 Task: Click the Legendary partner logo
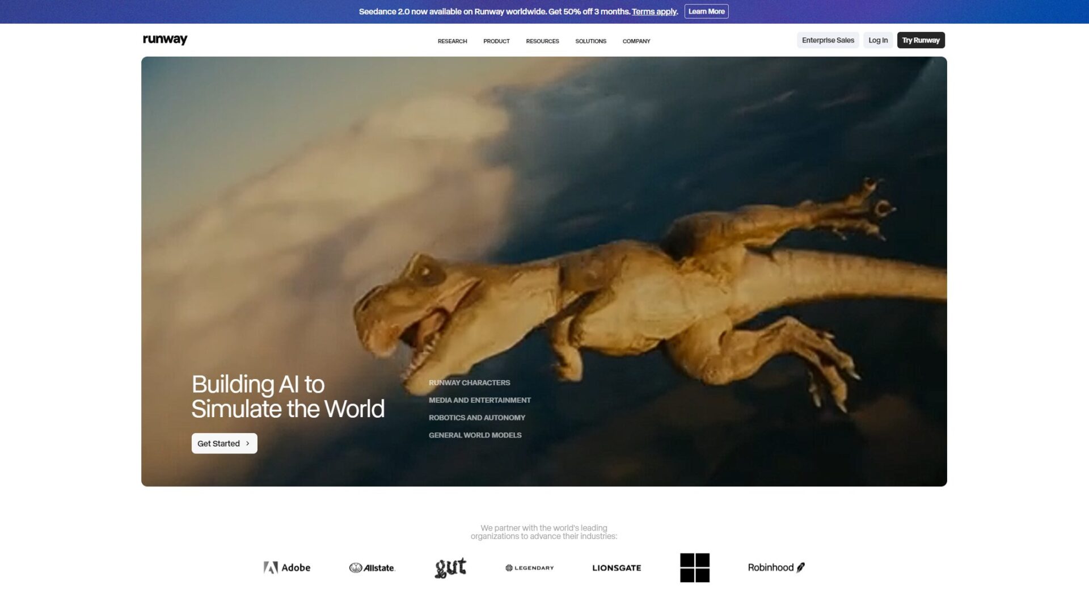pyautogui.click(x=529, y=567)
